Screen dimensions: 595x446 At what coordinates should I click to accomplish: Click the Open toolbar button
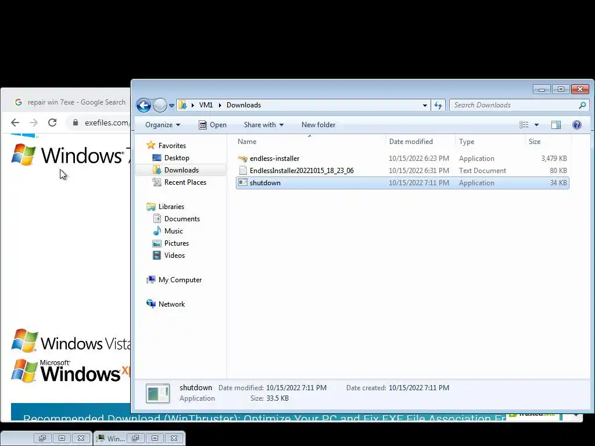(x=213, y=125)
